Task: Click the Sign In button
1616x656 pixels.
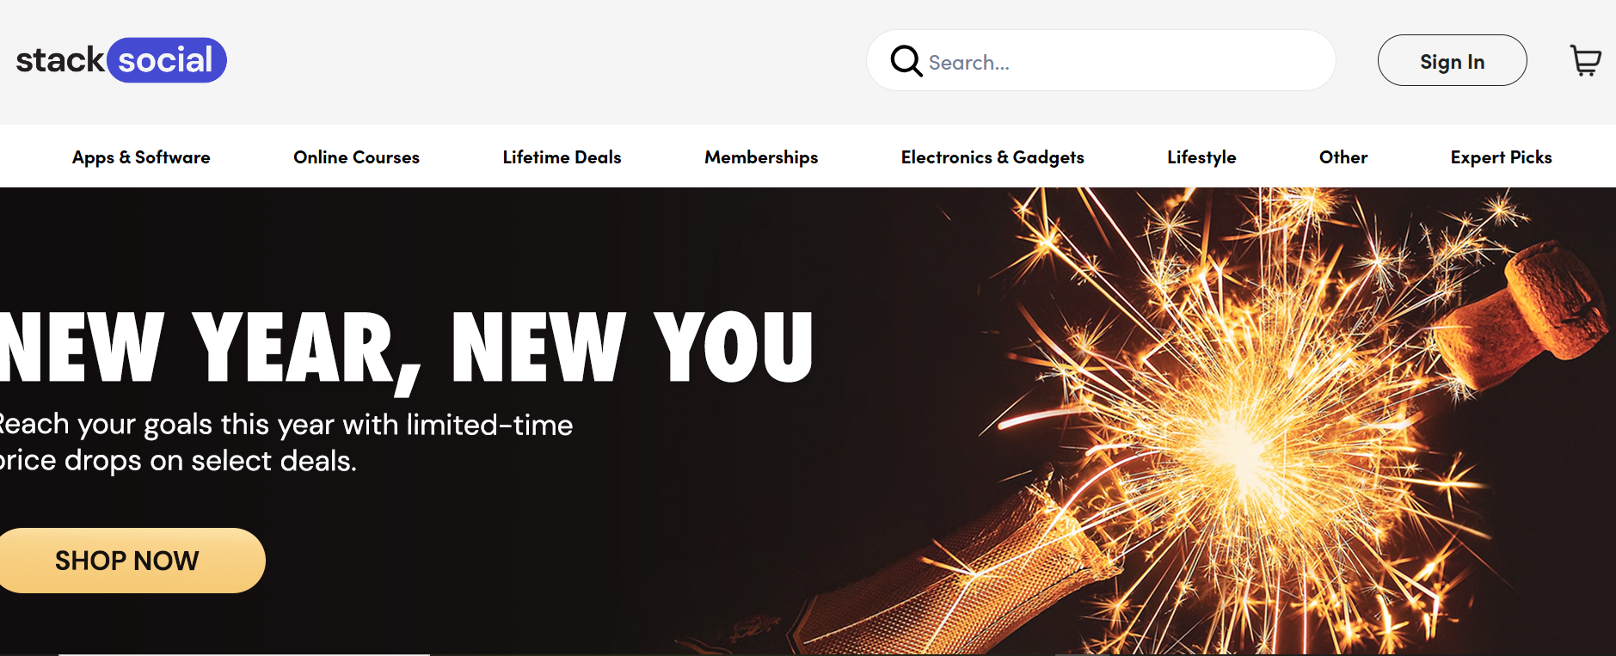Action: tap(1452, 60)
